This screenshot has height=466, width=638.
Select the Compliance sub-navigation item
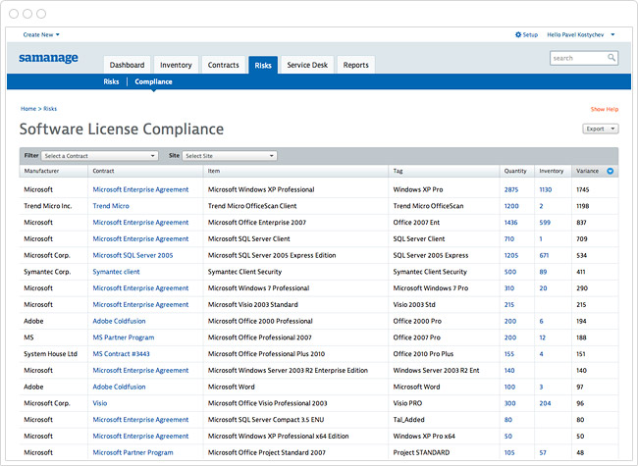[153, 81]
